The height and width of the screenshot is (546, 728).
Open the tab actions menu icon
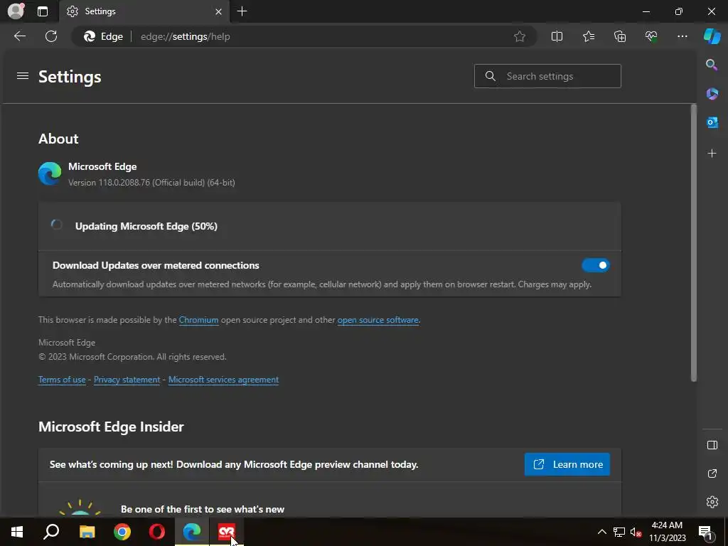(43, 11)
